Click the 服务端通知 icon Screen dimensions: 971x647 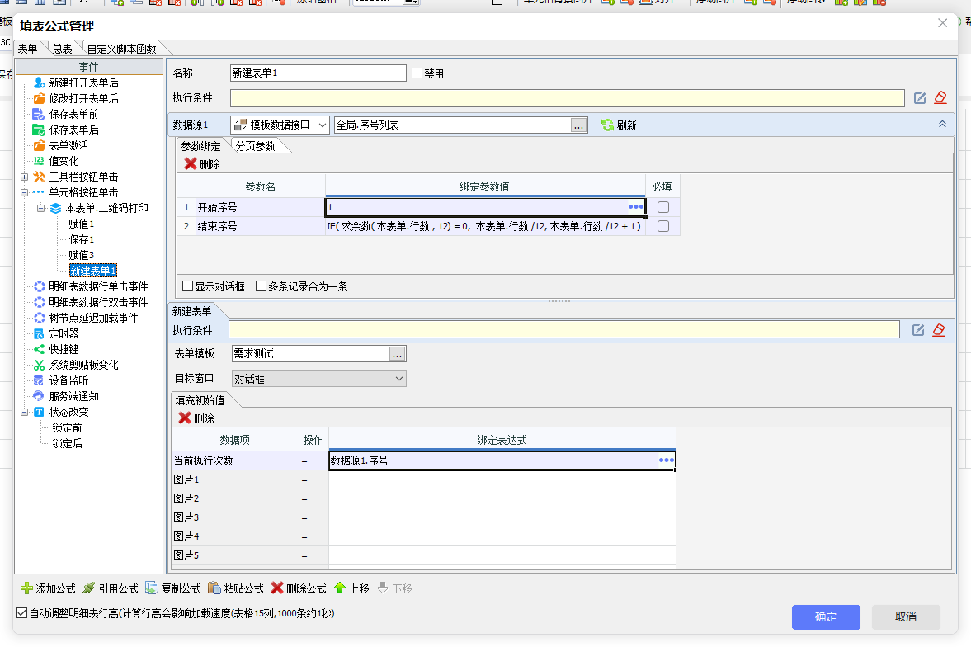pyautogui.click(x=39, y=396)
